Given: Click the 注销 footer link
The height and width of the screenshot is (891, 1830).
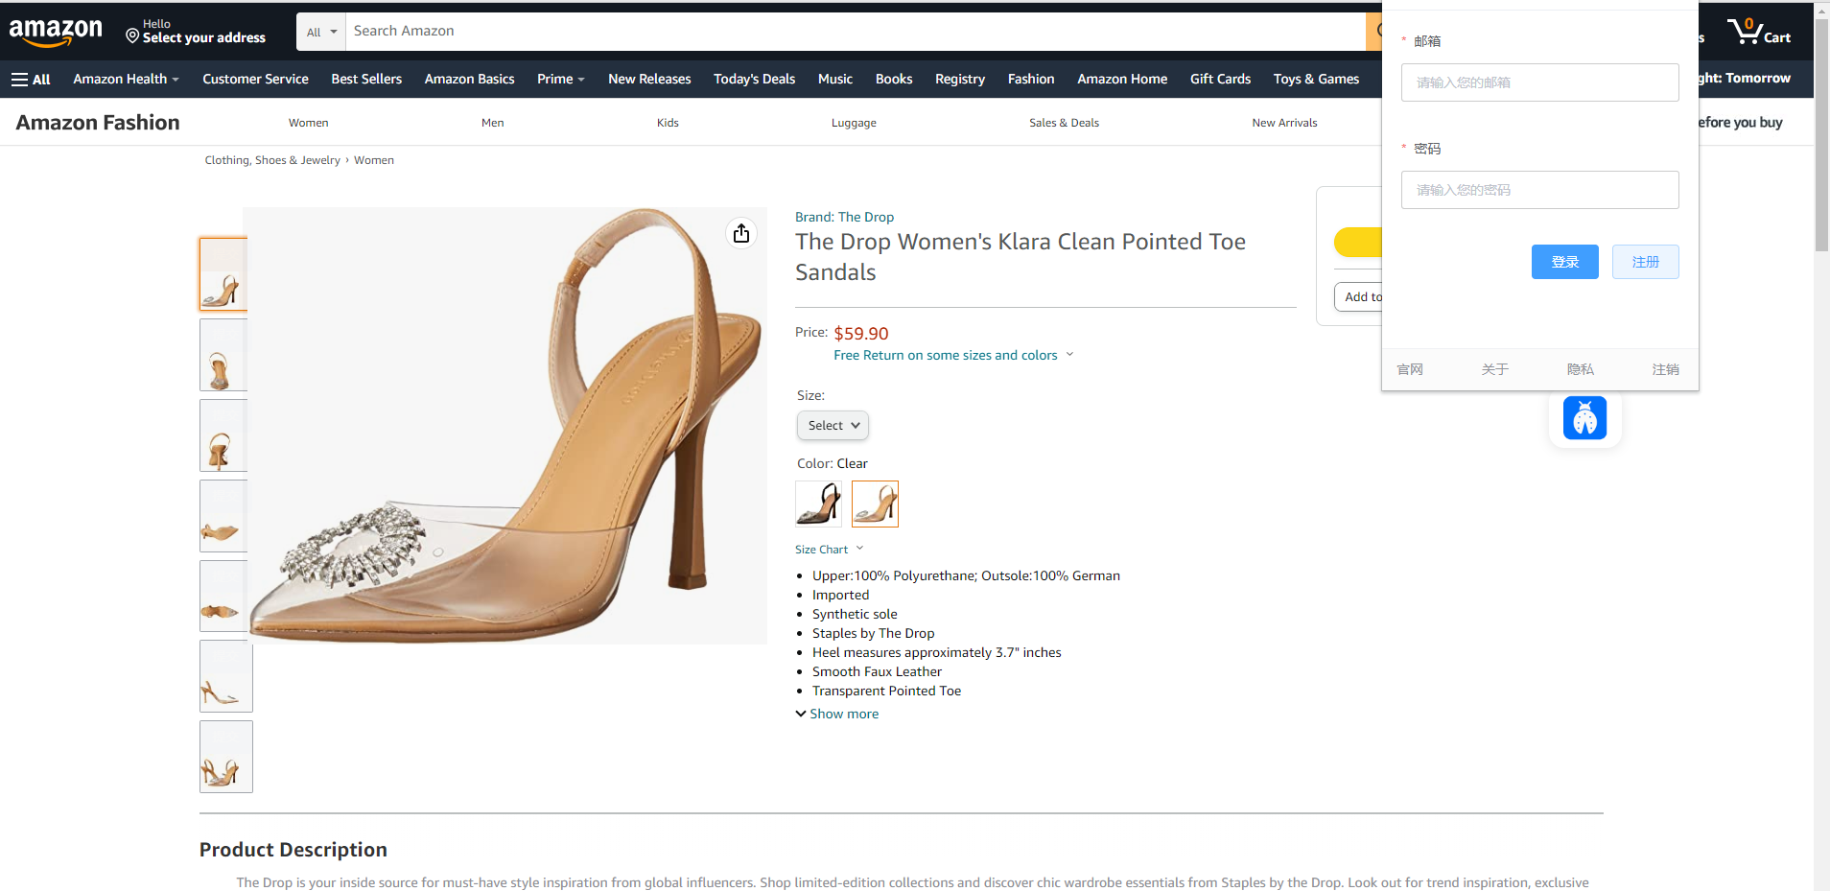Looking at the screenshot, I should tap(1665, 369).
